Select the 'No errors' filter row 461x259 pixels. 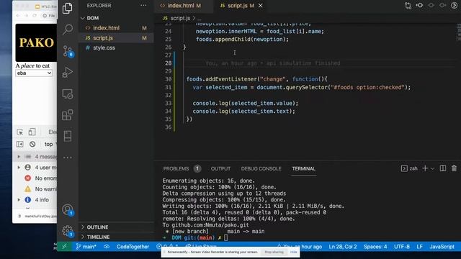pos(35,178)
